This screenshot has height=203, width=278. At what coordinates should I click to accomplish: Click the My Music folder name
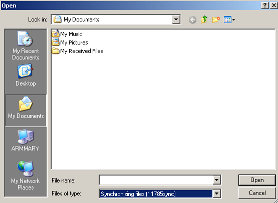coord(71,34)
